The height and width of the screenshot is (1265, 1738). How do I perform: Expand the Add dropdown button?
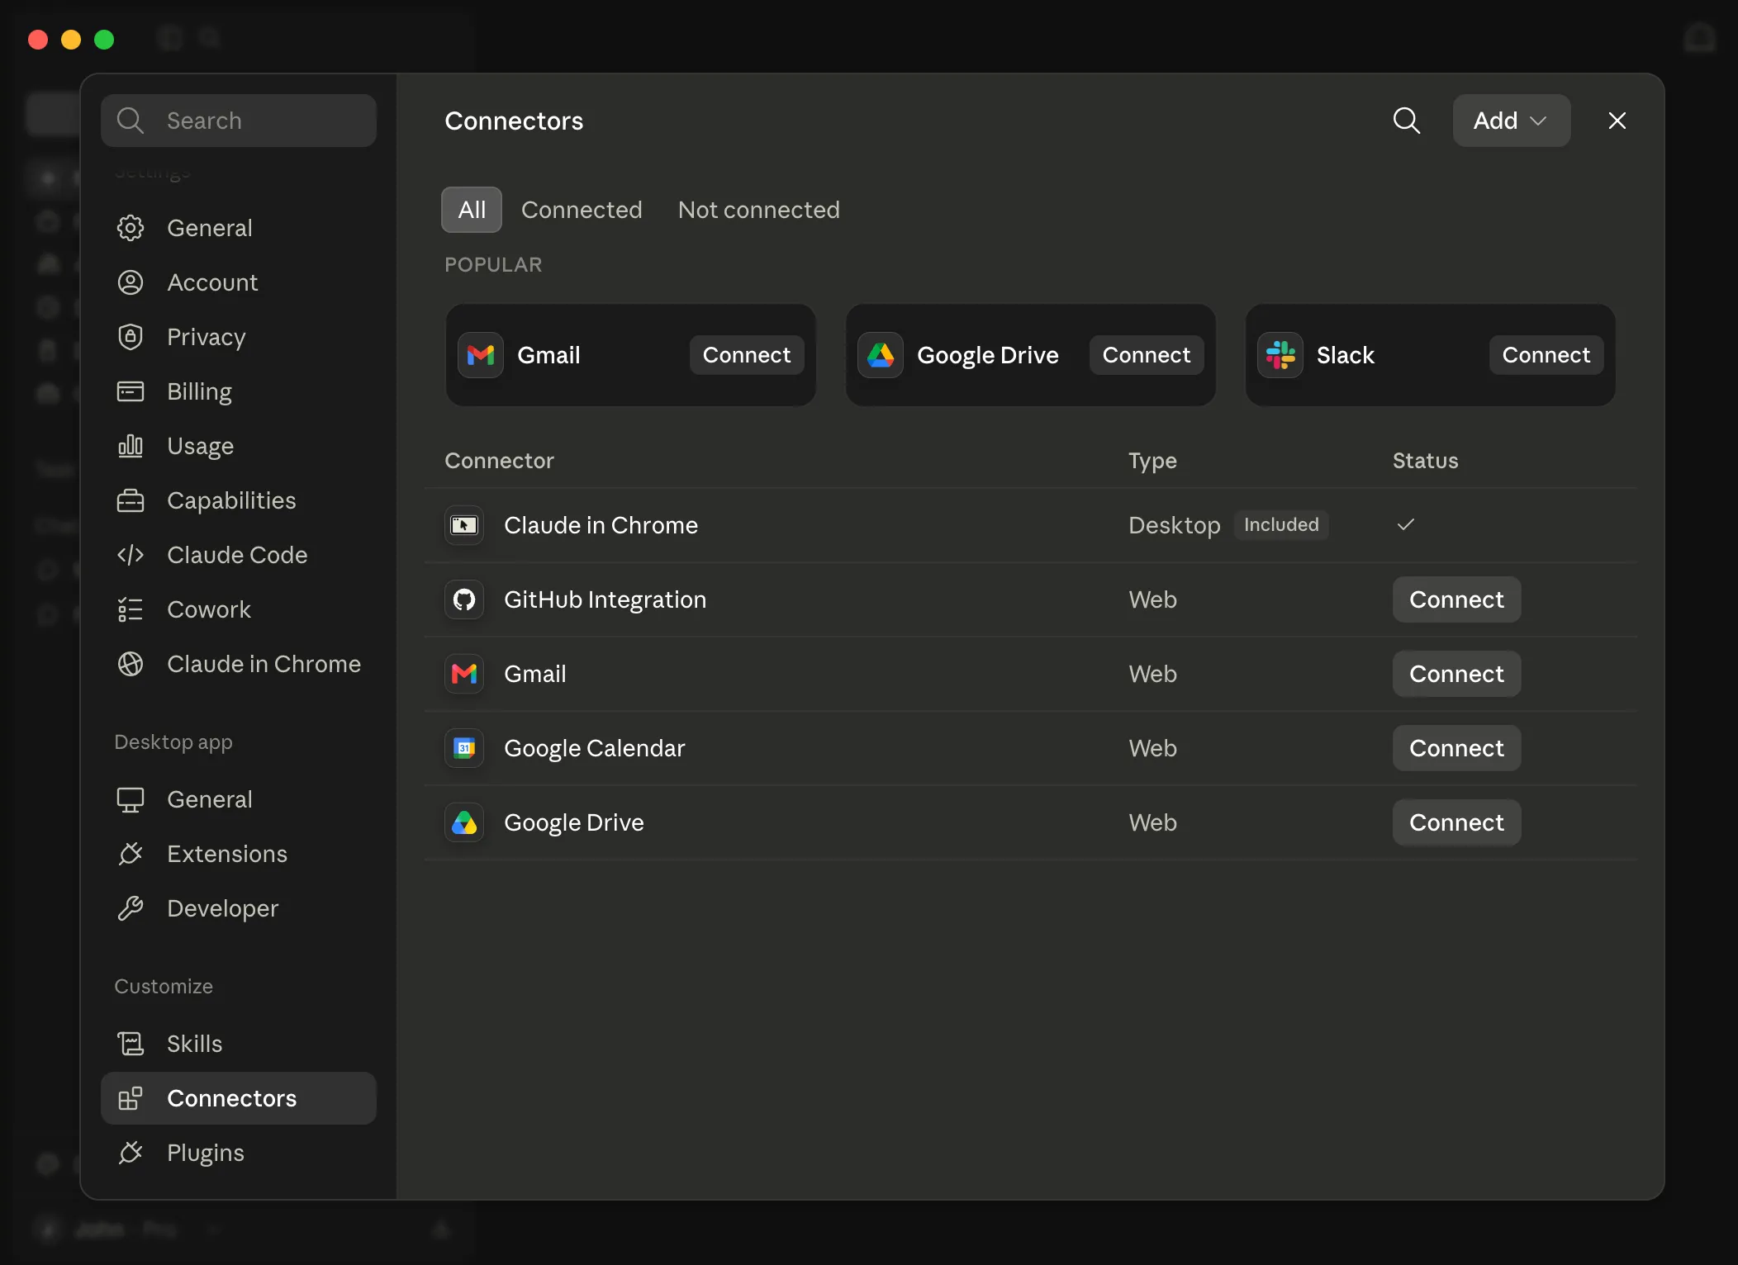(x=1511, y=121)
